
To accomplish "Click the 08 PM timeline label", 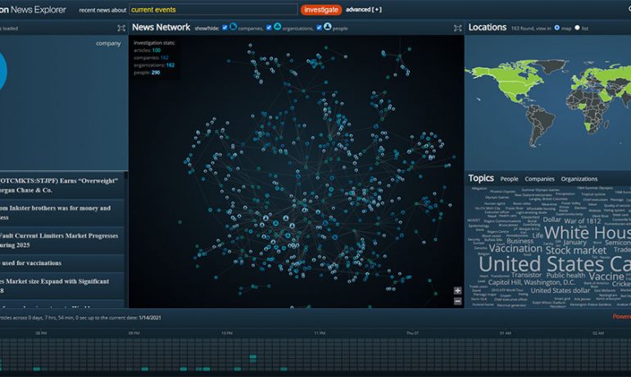I will [x=41, y=333].
